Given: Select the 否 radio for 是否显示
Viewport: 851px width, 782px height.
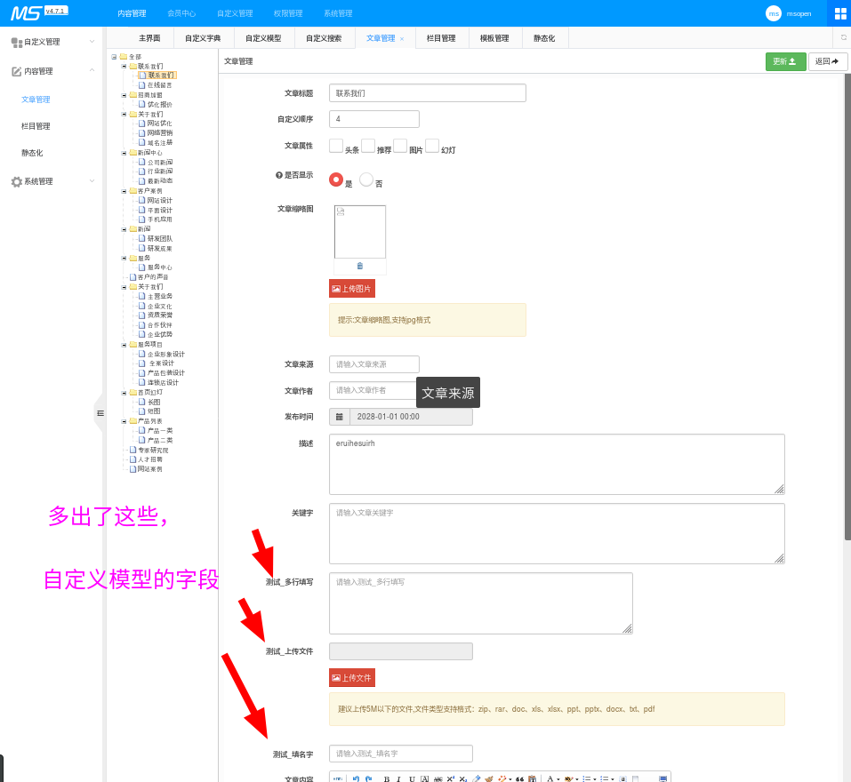Looking at the screenshot, I should point(366,179).
